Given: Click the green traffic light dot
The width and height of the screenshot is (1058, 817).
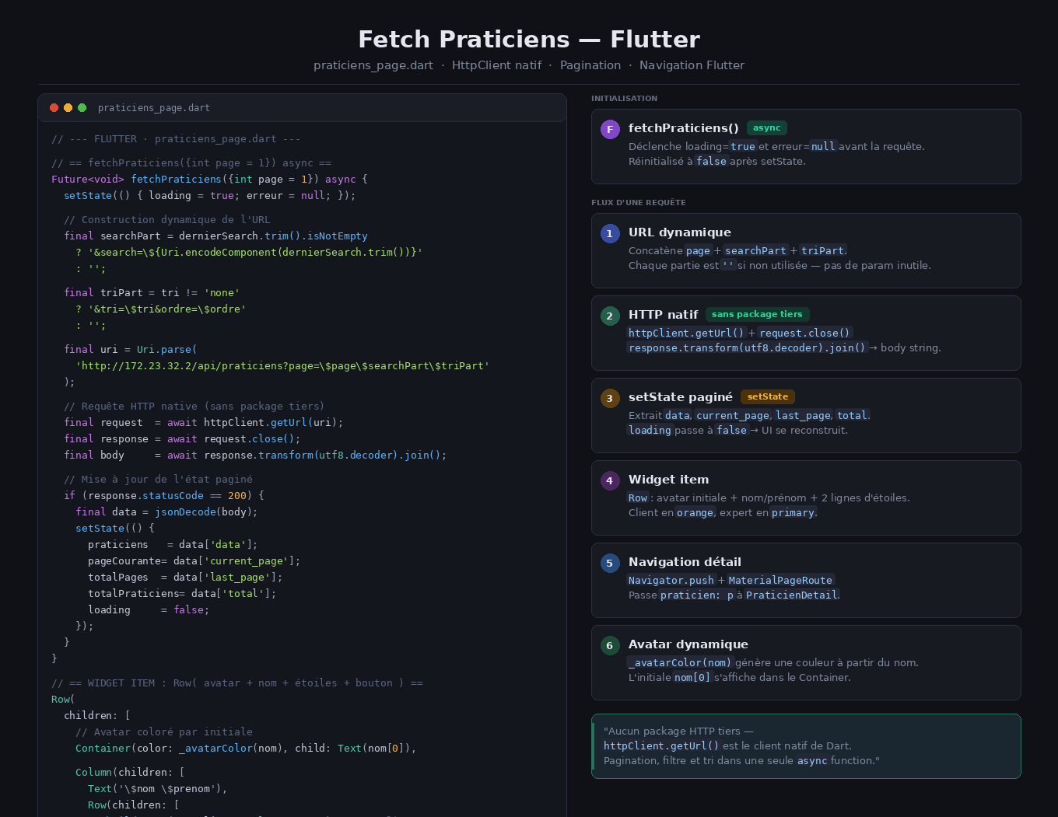Looking at the screenshot, I should [x=82, y=108].
